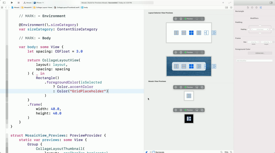The image size is (275, 153).
Task: Focus the Add Modifier field
Action: (254, 61)
